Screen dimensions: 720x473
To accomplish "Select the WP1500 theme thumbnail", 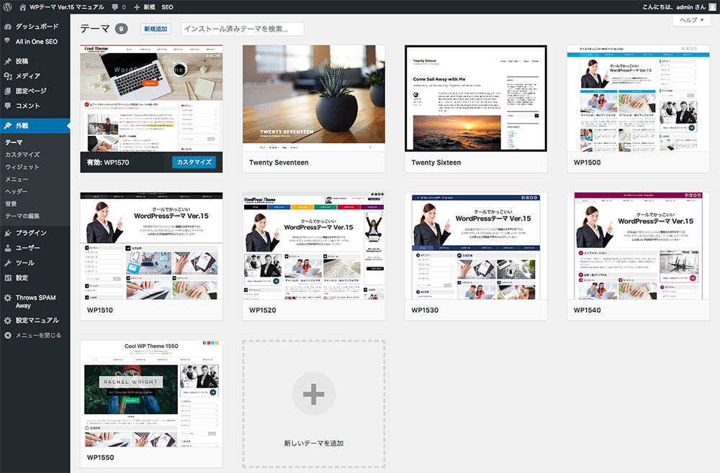I will point(638,98).
